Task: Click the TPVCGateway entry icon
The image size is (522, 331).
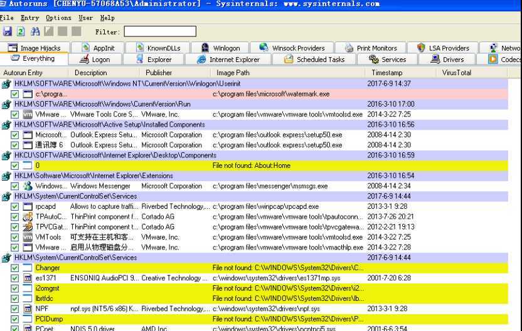Action: tap(28, 227)
